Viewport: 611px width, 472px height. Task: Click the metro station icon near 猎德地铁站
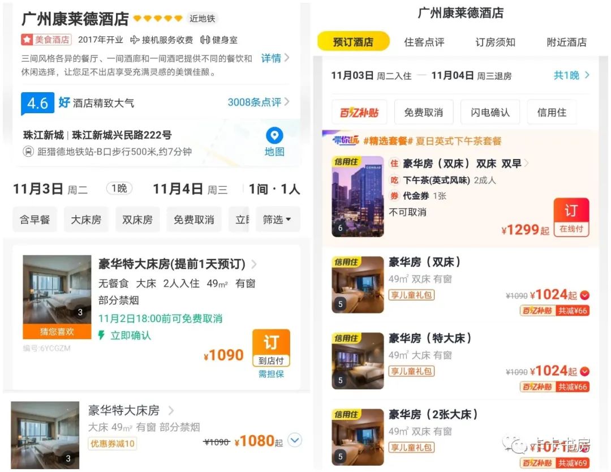point(28,151)
